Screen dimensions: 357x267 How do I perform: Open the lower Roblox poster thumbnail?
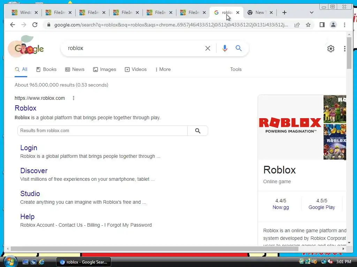pyautogui.click(x=335, y=142)
